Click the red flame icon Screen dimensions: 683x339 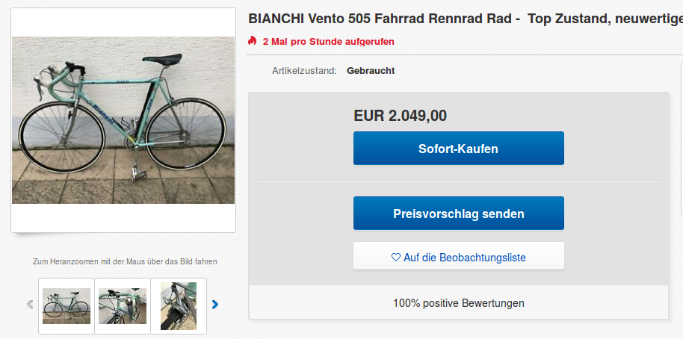point(253,41)
